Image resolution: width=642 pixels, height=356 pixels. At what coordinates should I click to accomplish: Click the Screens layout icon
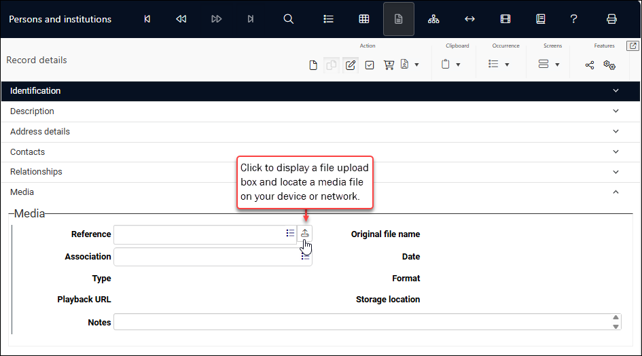coord(543,64)
